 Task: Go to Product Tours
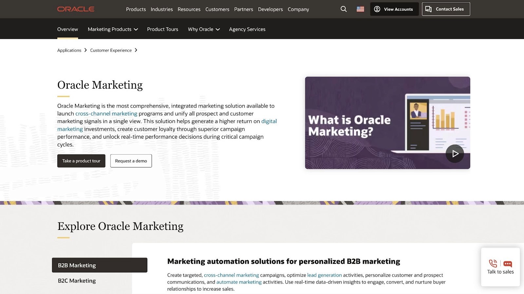[162, 29]
